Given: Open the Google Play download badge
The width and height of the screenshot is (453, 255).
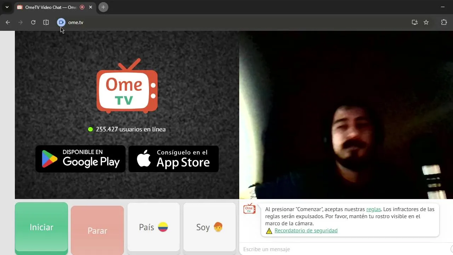Looking at the screenshot, I should pos(80,159).
